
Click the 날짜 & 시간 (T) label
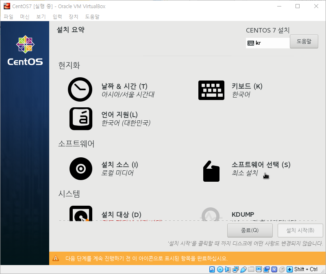click(x=124, y=86)
